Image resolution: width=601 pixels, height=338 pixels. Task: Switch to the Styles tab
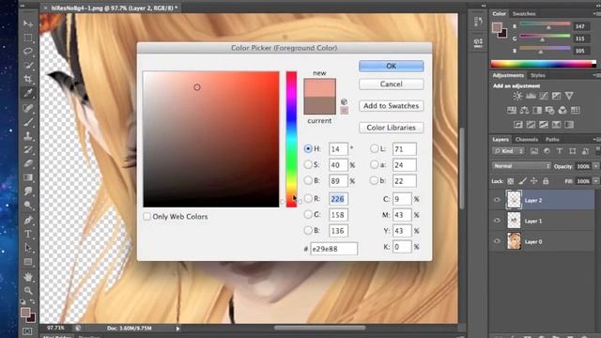[538, 75]
